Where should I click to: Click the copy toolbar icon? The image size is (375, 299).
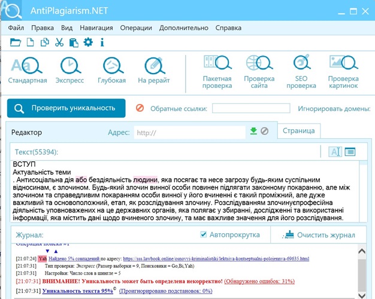pyautogui.click(x=45, y=42)
